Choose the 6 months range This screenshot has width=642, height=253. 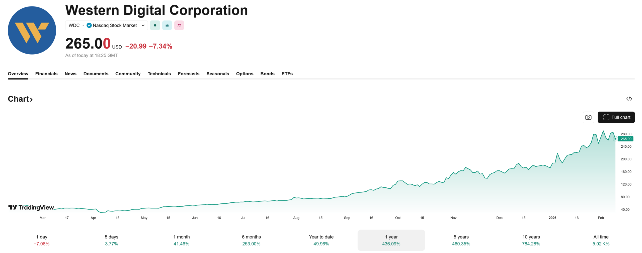pos(251,240)
